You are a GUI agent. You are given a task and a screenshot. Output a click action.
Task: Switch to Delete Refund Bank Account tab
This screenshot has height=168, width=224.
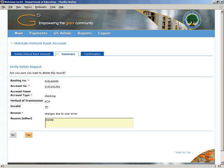point(32,54)
